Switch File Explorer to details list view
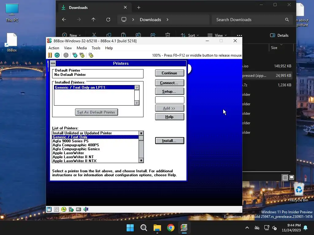Screen dimensions: 314x235 pos(285,177)
